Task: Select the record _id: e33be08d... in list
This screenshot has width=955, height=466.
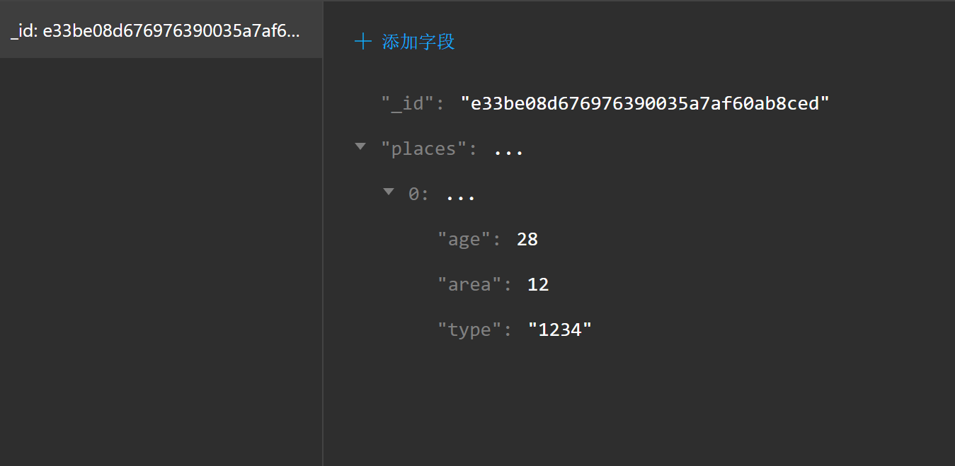Action: [x=156, y=32]
